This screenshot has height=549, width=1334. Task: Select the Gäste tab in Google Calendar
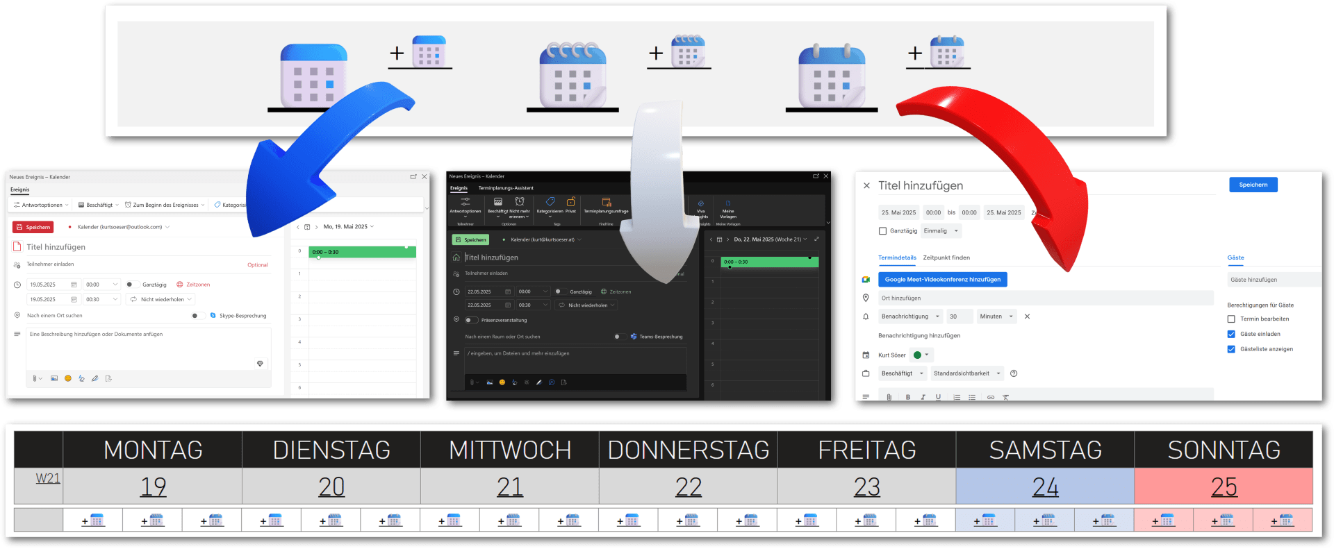(1235, 257)
